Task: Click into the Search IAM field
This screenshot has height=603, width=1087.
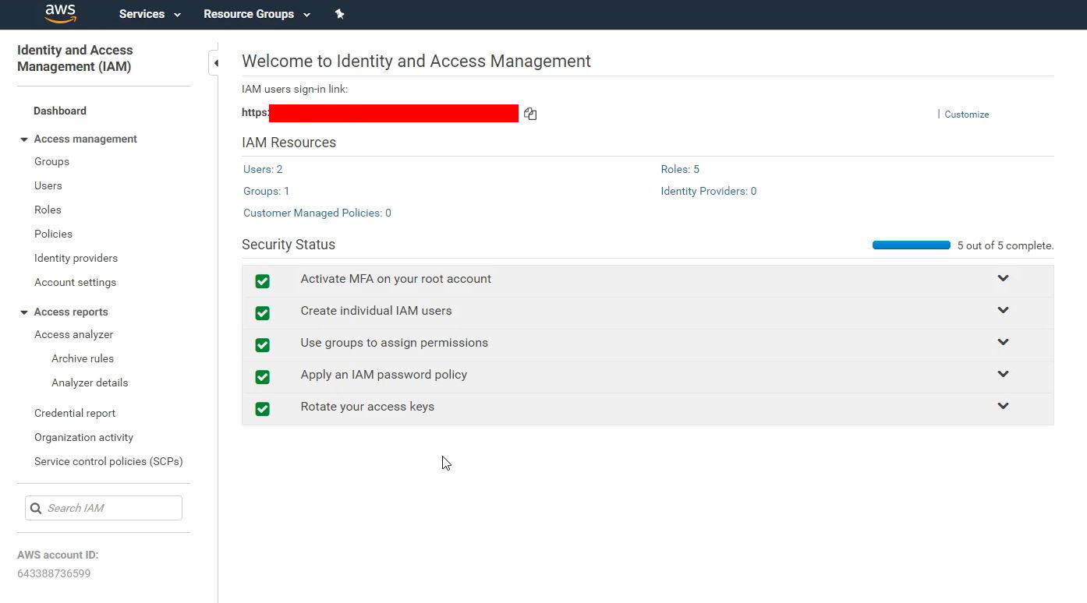Action: 104,508
